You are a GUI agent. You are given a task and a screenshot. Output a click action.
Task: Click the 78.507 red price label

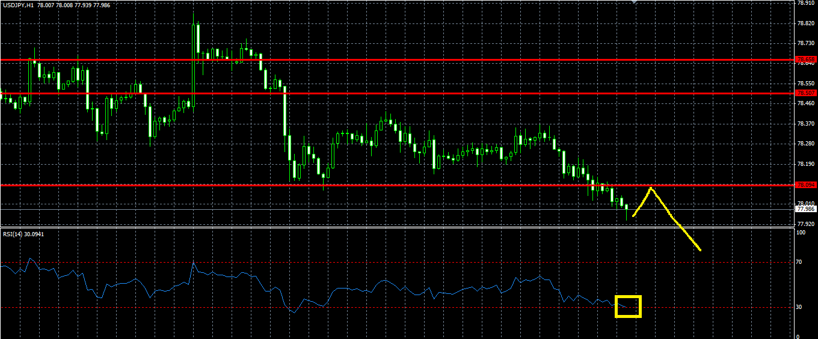point(806,93)
